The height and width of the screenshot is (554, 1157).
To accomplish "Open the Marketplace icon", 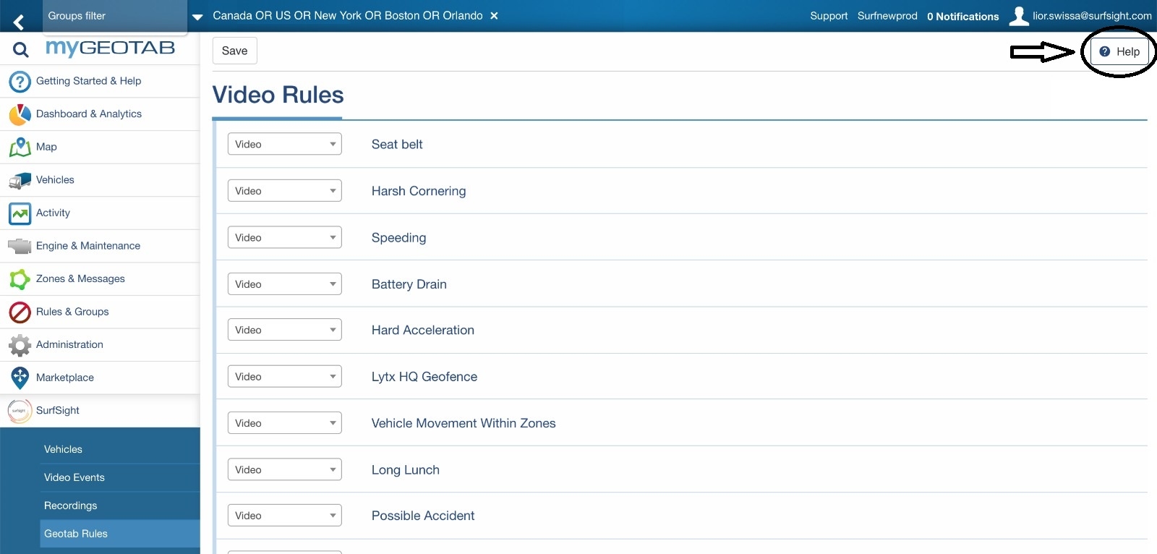I will coord(20,378).
